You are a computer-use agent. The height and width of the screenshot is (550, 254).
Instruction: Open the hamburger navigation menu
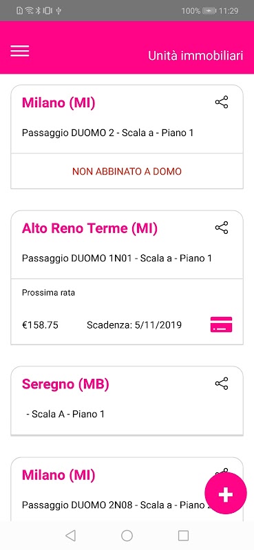(x=20, y=51)
